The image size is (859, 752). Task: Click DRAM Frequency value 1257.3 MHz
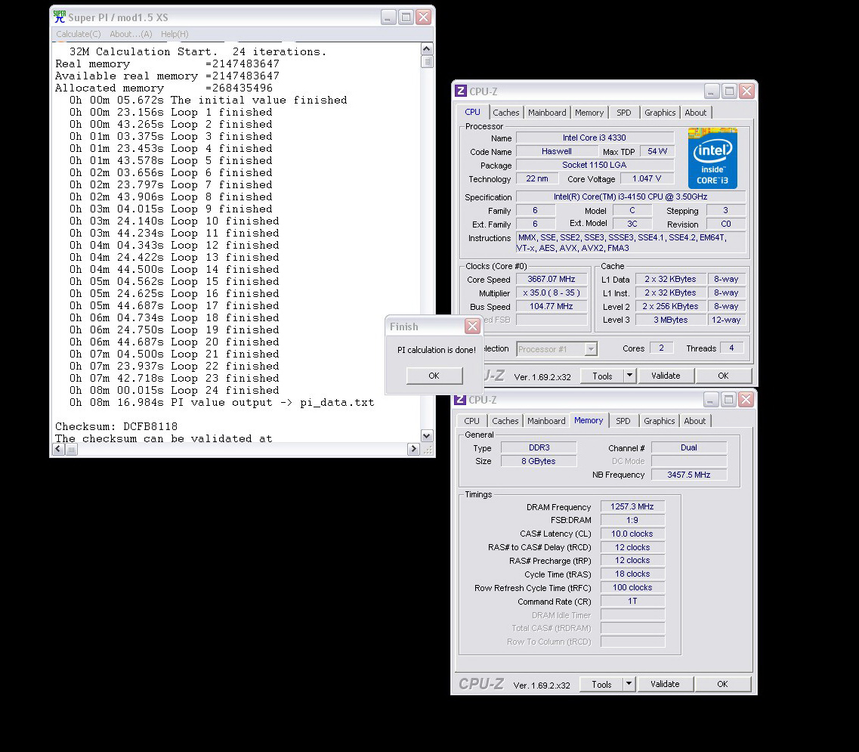(632, 506)
